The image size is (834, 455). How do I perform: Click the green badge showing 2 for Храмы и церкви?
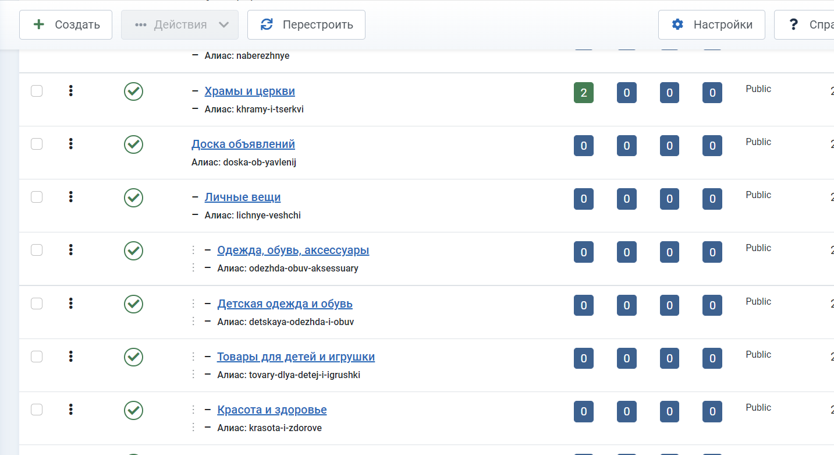pyautogui.click(x=583, y=93)
